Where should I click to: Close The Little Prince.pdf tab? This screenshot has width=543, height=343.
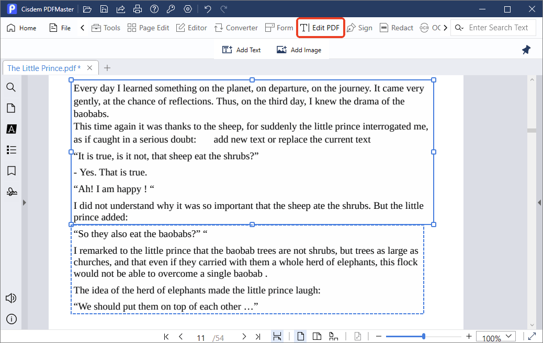pos(89,68)
